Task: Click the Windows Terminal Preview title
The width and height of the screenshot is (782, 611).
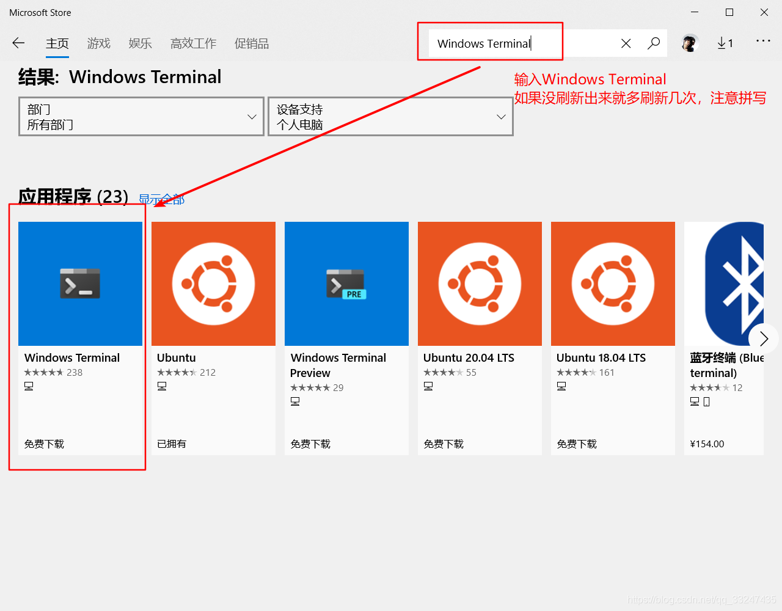Action: point(338,365)
